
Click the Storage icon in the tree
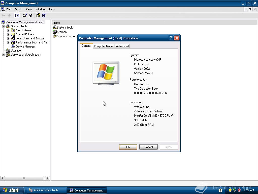8,51
